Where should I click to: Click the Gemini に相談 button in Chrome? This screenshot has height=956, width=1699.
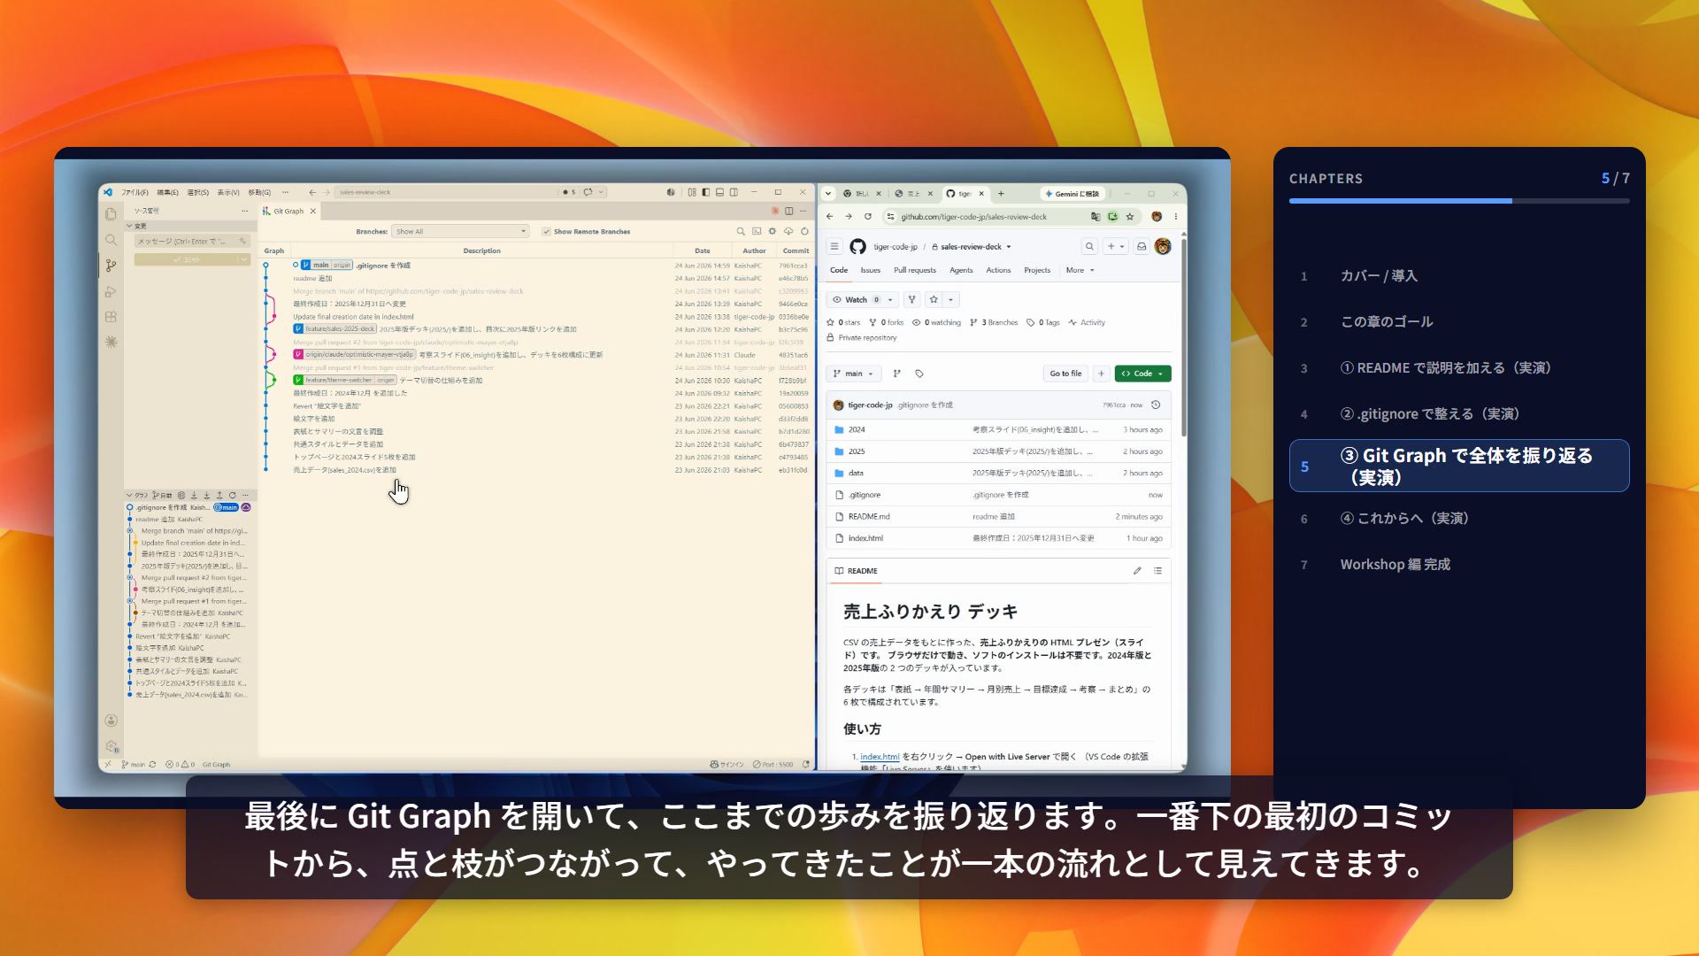pos(1071,193)
